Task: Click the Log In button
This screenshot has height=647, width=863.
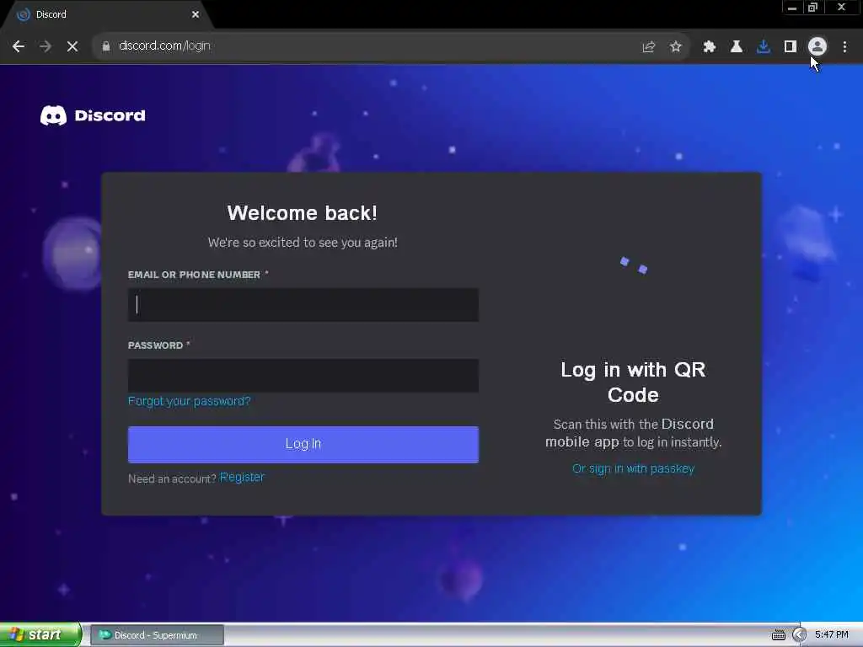Action: (303, 444)
